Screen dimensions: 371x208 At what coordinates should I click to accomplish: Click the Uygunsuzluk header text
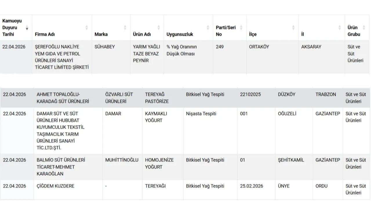click(180, 34)
